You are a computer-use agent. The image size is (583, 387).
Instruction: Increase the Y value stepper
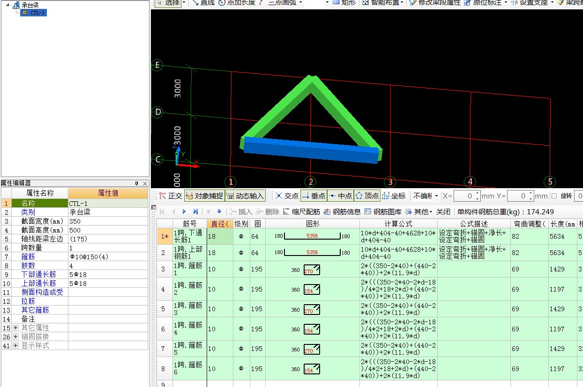531,193
